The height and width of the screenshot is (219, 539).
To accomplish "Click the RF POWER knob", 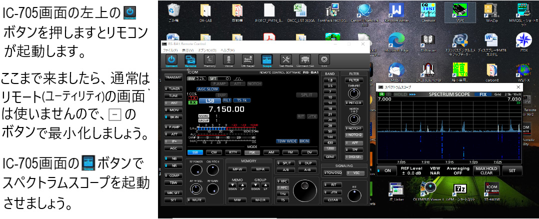I will click(195, 170).
